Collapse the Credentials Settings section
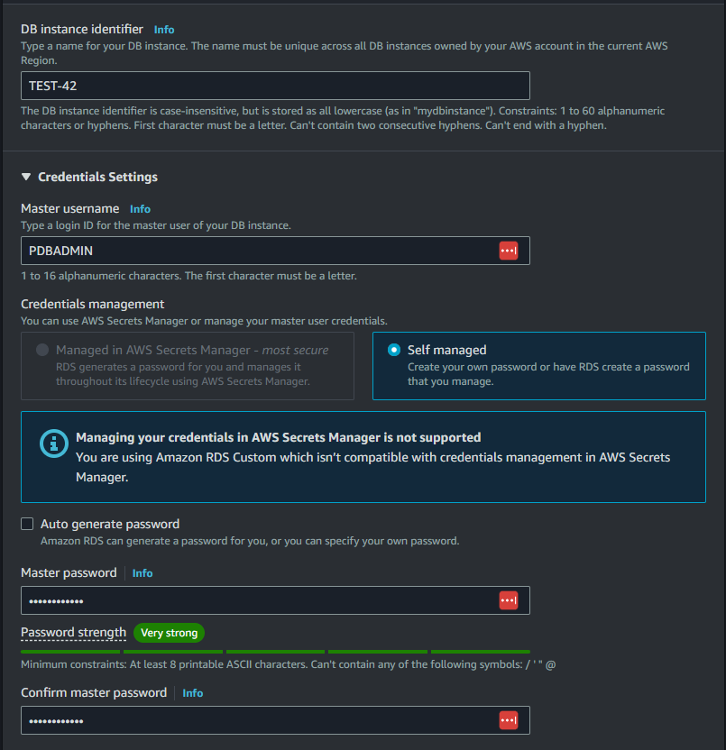726x750 pixels. coord(26,177)
